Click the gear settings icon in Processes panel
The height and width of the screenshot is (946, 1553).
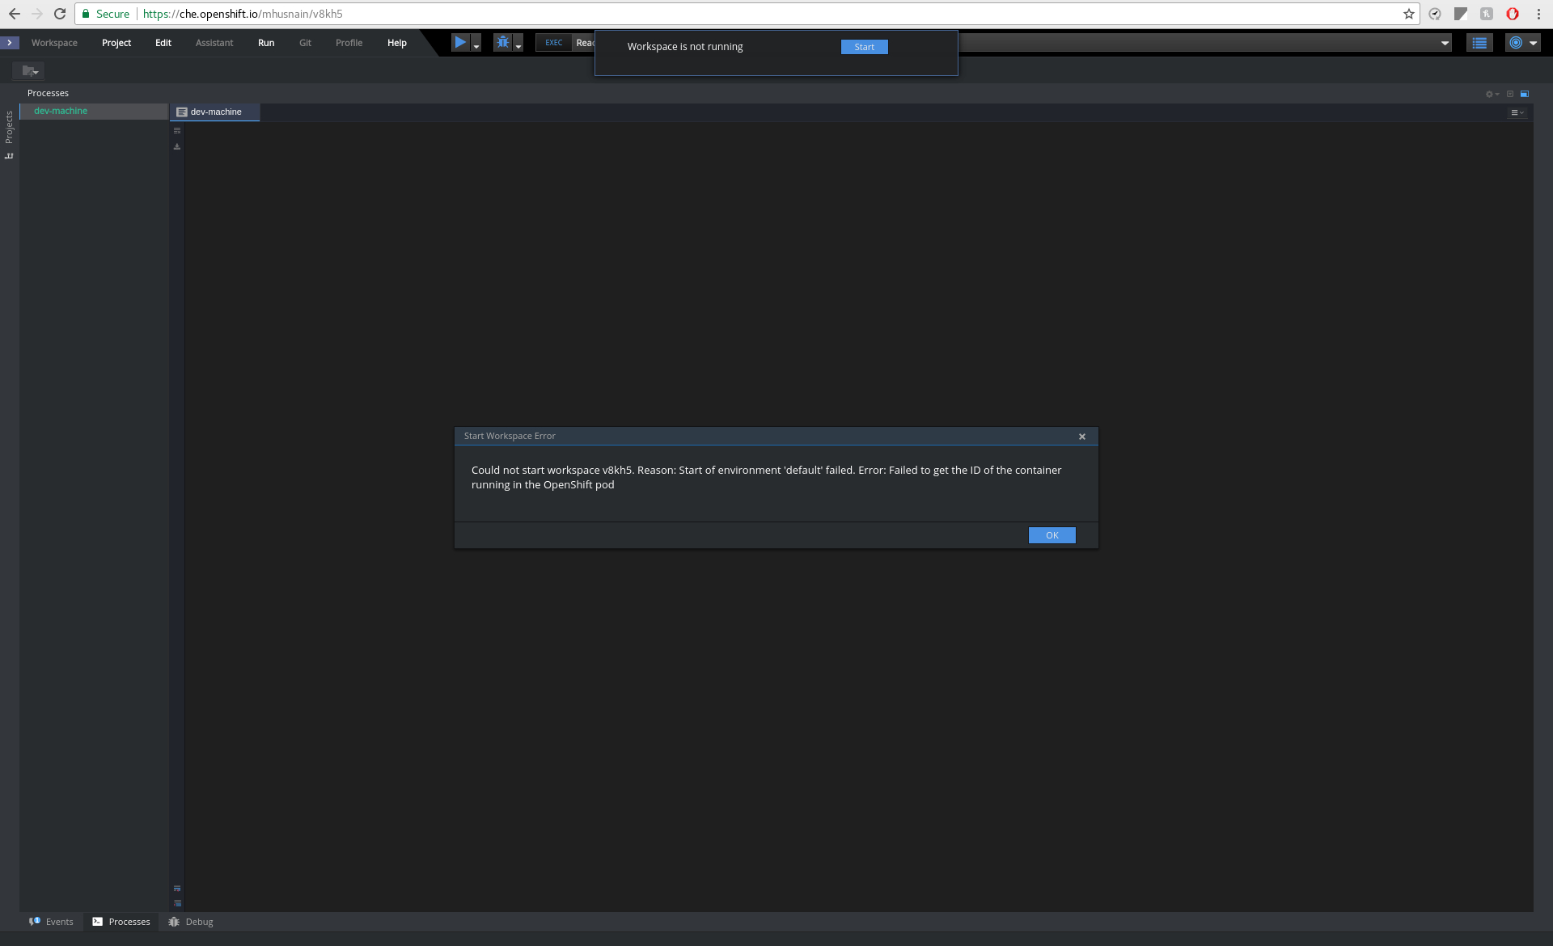(1491, 93)
